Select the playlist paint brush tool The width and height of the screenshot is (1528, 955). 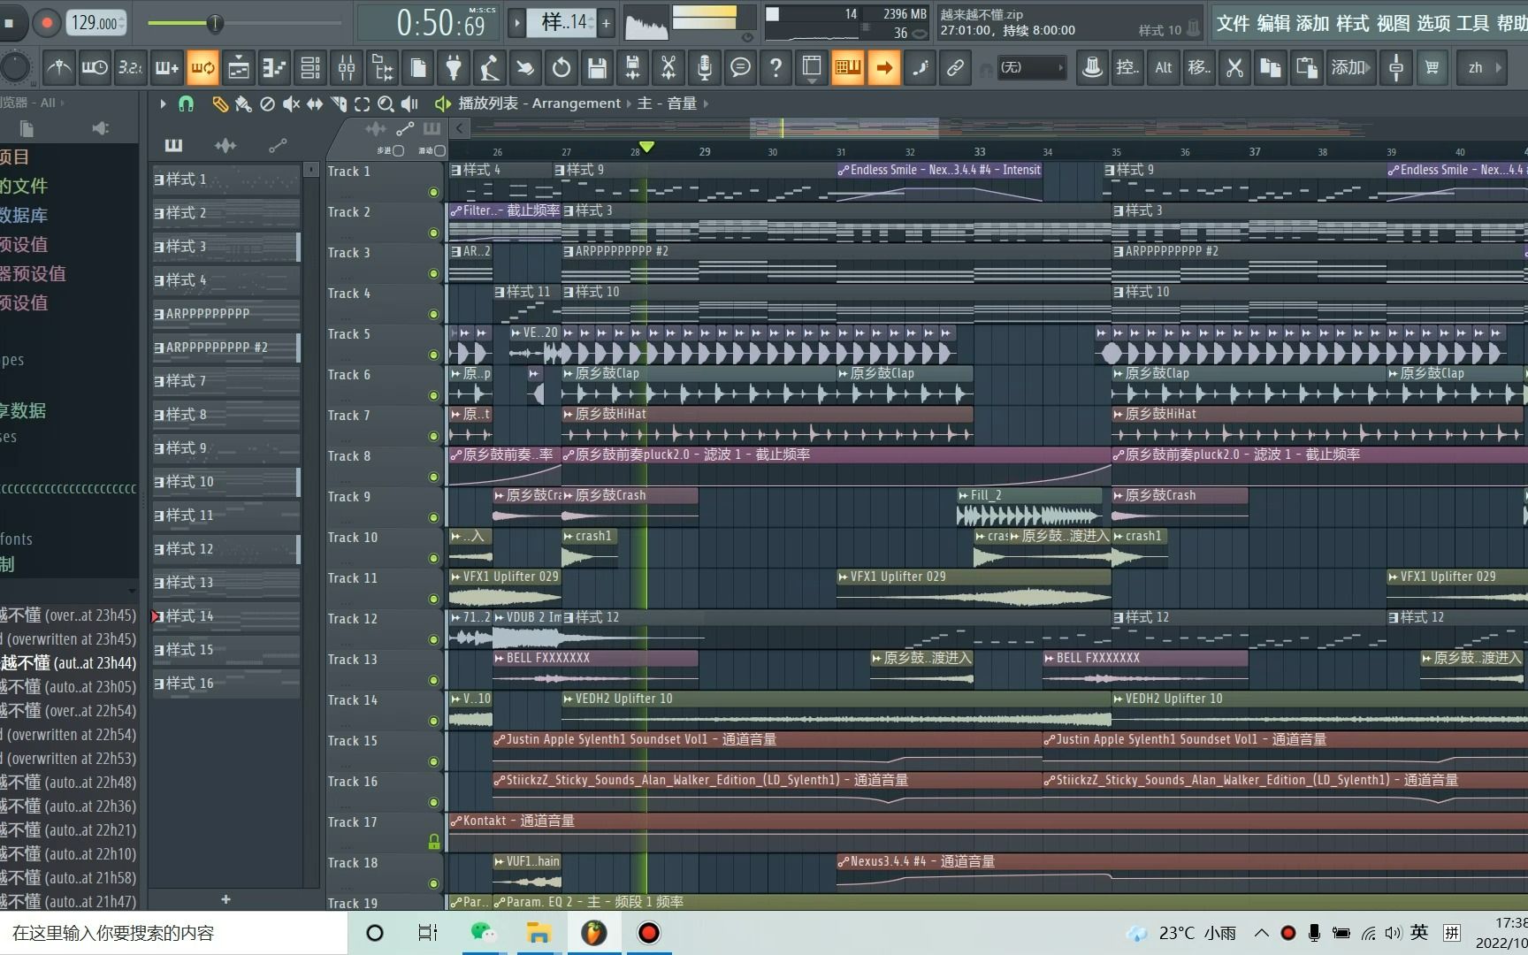(243, 103)
